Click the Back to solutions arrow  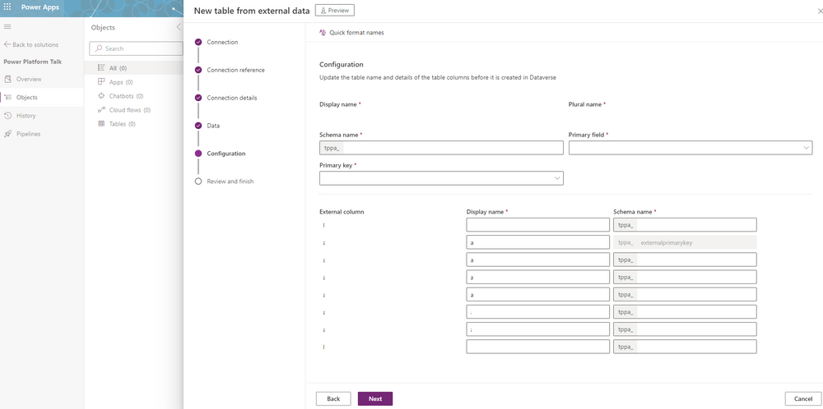click(x=7, y=44)
